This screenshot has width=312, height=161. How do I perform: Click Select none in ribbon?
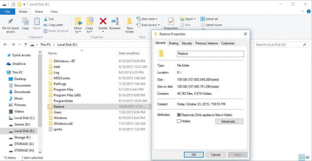click(x=211, y=25)
